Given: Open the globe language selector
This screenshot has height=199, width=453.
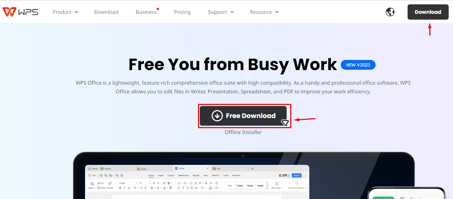Looking at the screenshot, I should [390, 12].
